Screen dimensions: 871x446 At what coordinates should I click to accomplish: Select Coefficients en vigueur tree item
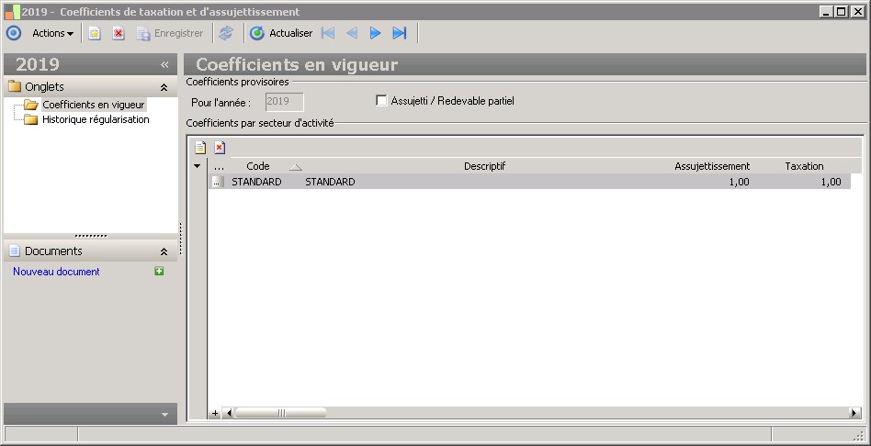[x=94, y=105]
